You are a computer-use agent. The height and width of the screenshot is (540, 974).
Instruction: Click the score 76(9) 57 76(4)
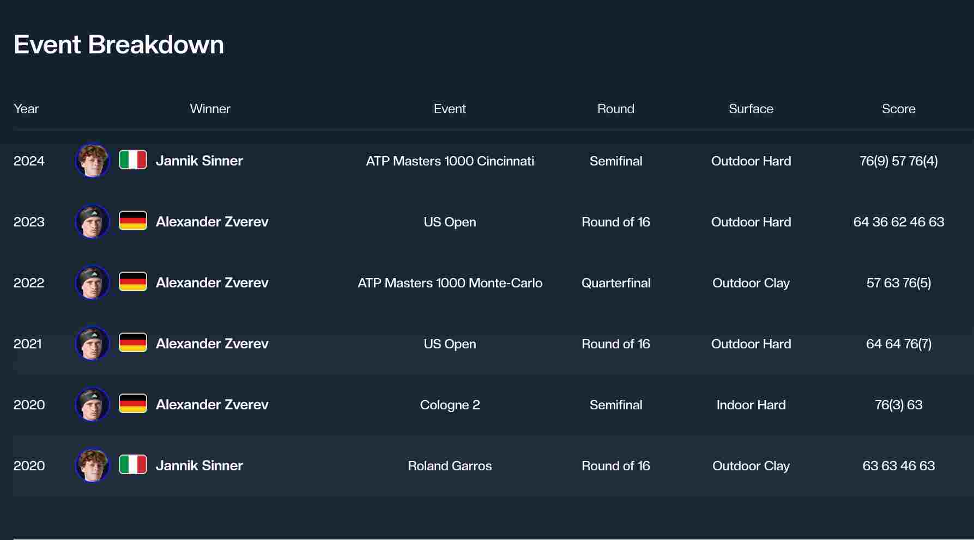pos(898,161)
